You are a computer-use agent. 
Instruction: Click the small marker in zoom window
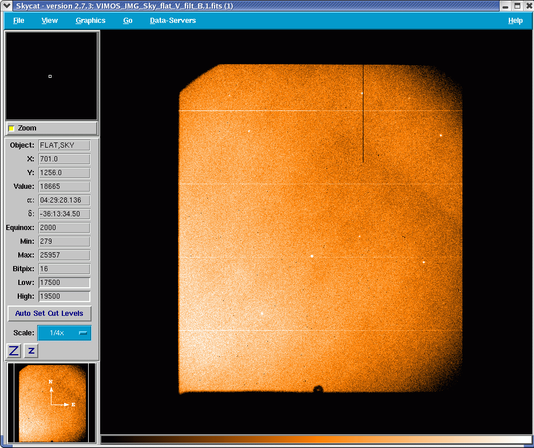(50, 76)
